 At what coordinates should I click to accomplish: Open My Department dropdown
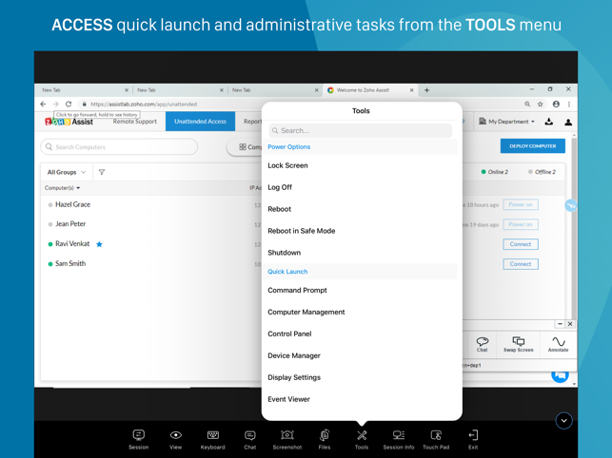tap(506, 122)
